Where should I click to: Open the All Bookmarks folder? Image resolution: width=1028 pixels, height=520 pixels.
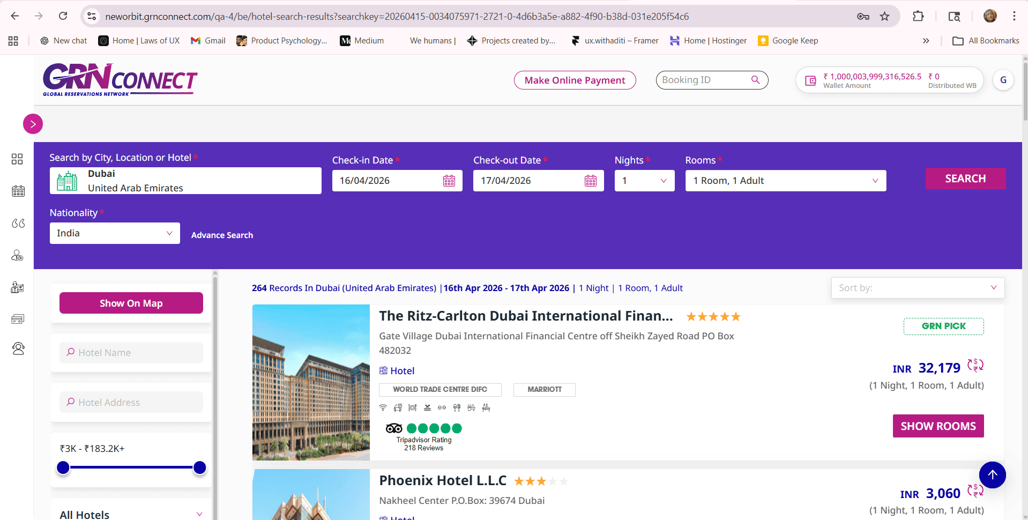pos(986,41)
